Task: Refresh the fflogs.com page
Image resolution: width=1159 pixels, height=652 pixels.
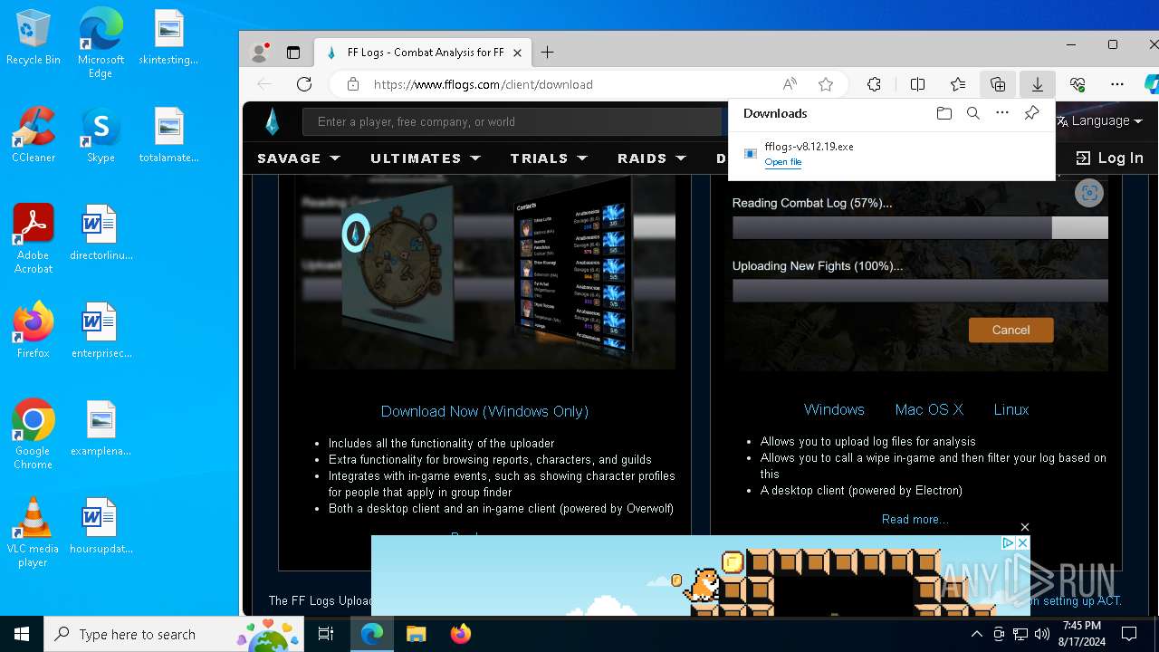Action: [304, 84]
